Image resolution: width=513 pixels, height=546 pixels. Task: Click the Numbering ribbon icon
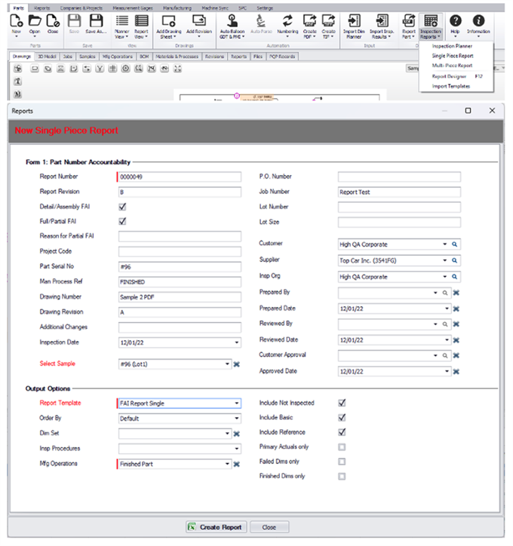click(287, 23)
